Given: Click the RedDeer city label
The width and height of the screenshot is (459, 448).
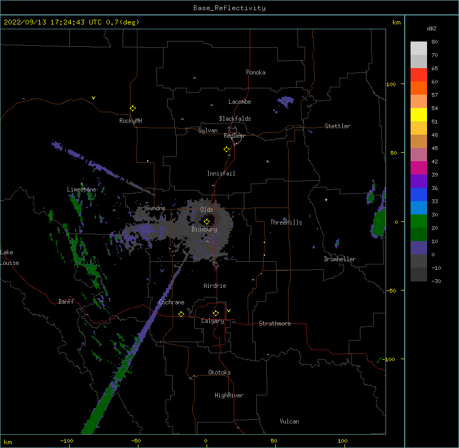Looking at the screenshot, I should [234, 136].
